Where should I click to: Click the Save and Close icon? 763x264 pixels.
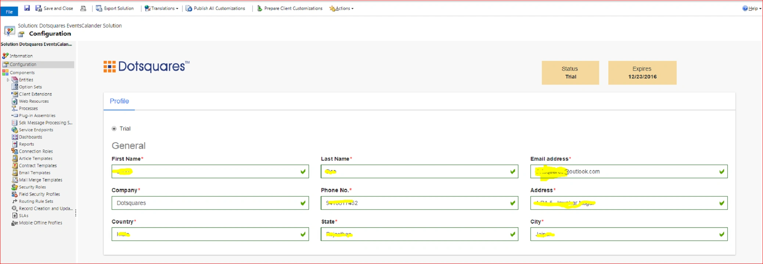click(x=39, y=8)
